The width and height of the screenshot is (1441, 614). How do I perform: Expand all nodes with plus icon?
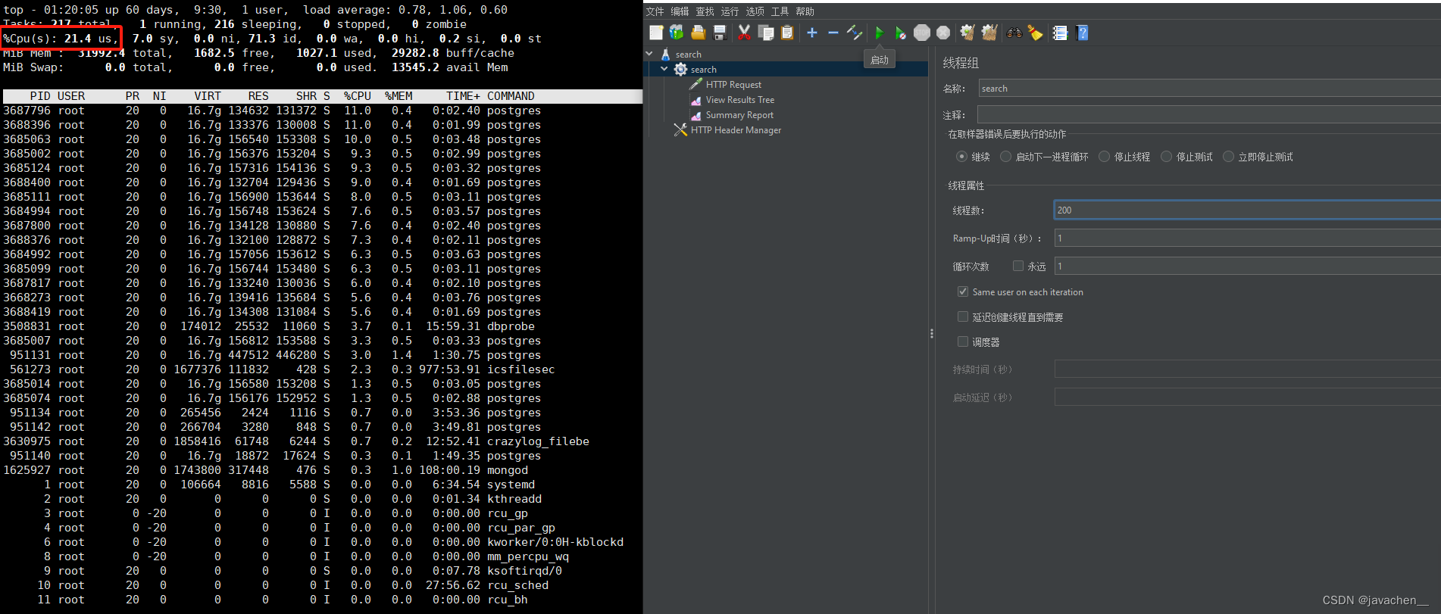[x=812, y=33]
